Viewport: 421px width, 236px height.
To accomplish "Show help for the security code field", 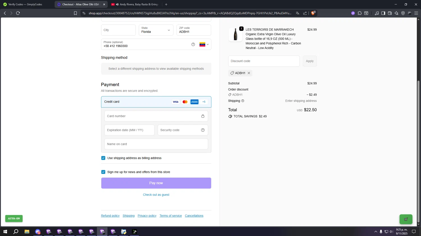I will (x=203, y=130).
